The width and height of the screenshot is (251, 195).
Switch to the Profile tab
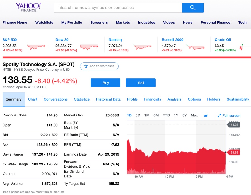132,99
